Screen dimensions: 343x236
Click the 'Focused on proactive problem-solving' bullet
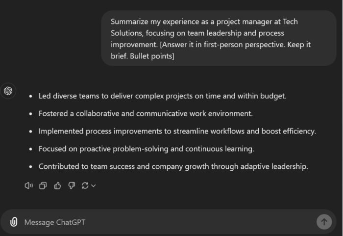[146, 149]
